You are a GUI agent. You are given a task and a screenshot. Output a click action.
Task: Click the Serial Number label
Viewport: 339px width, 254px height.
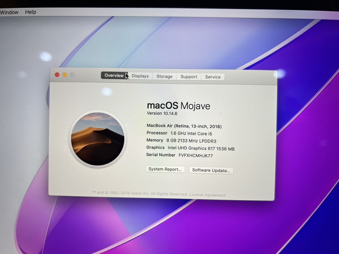coord(161,155)
